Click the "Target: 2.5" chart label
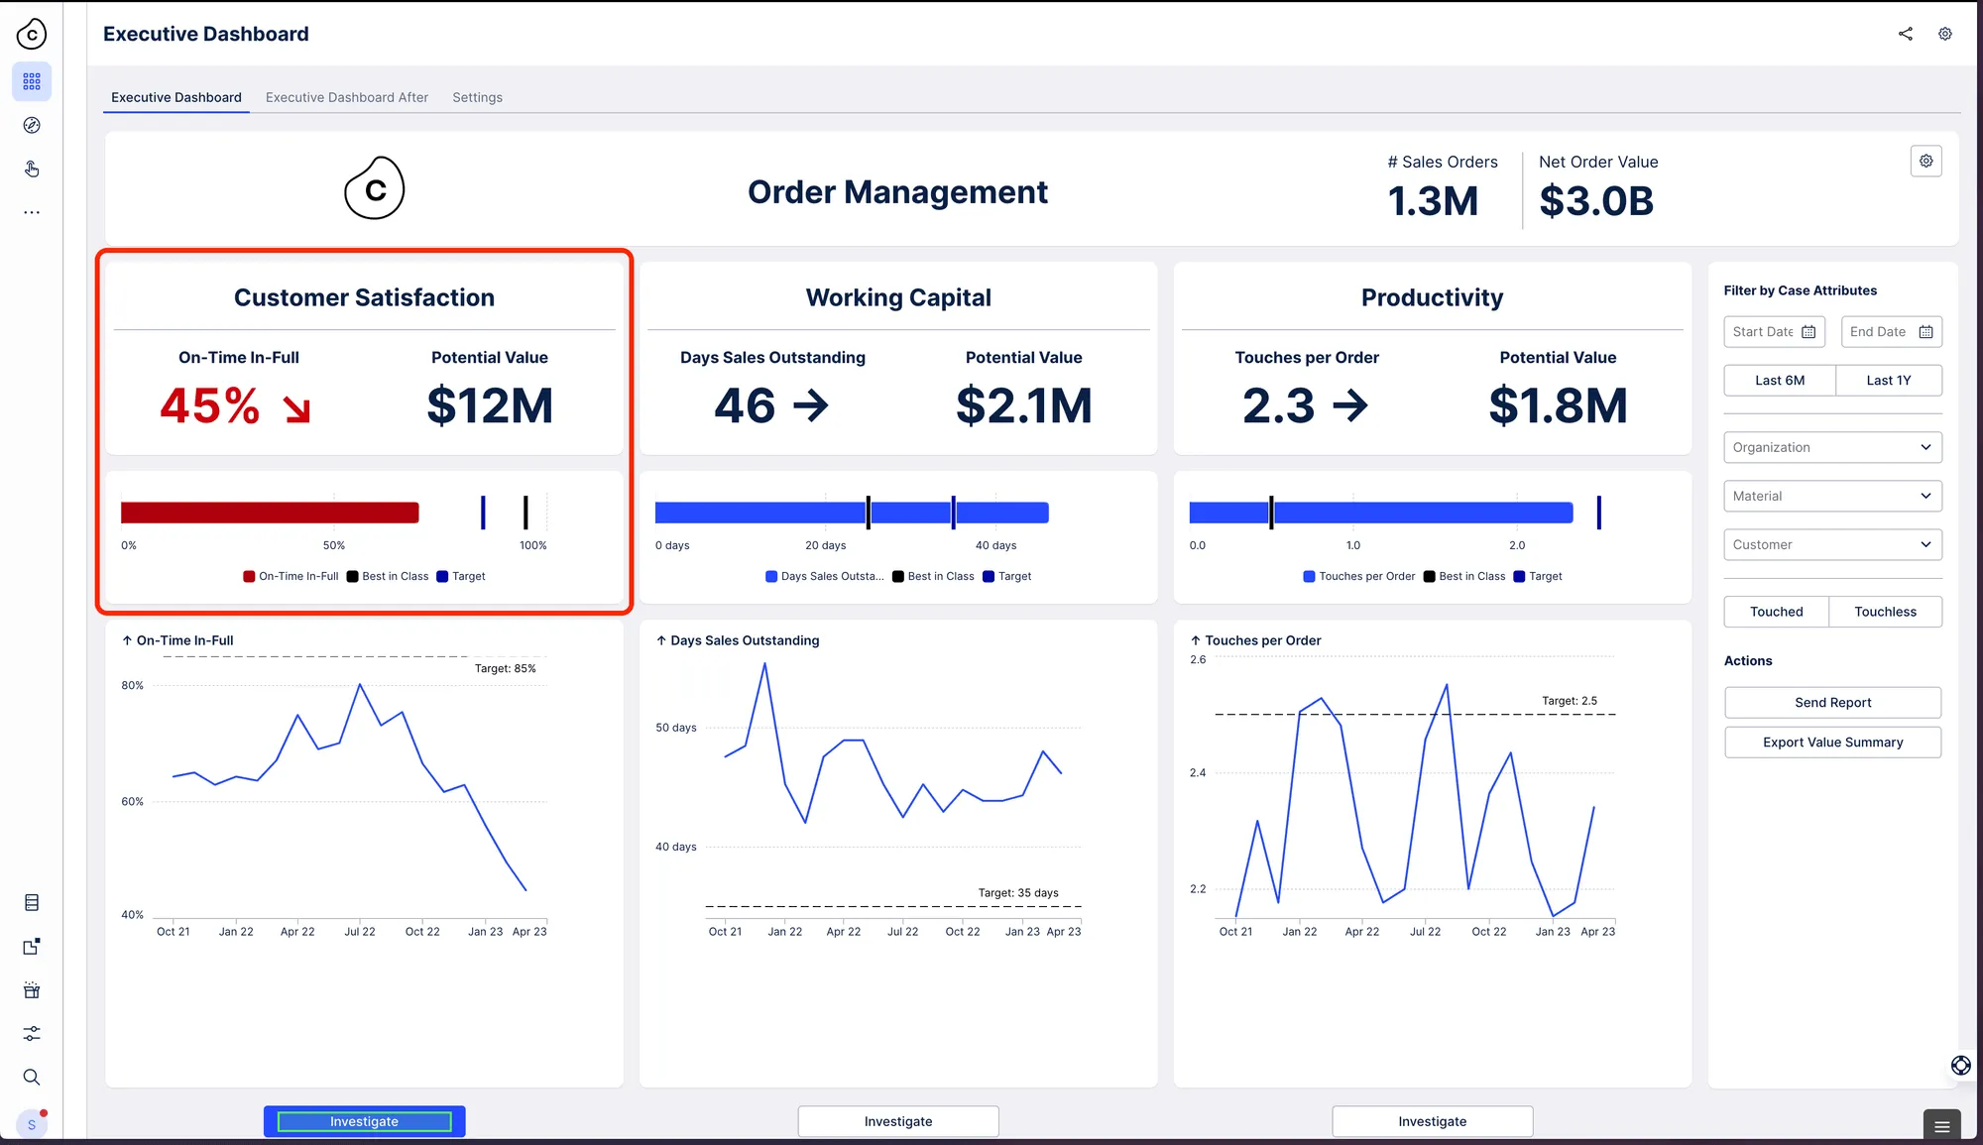 (1570, 701)
